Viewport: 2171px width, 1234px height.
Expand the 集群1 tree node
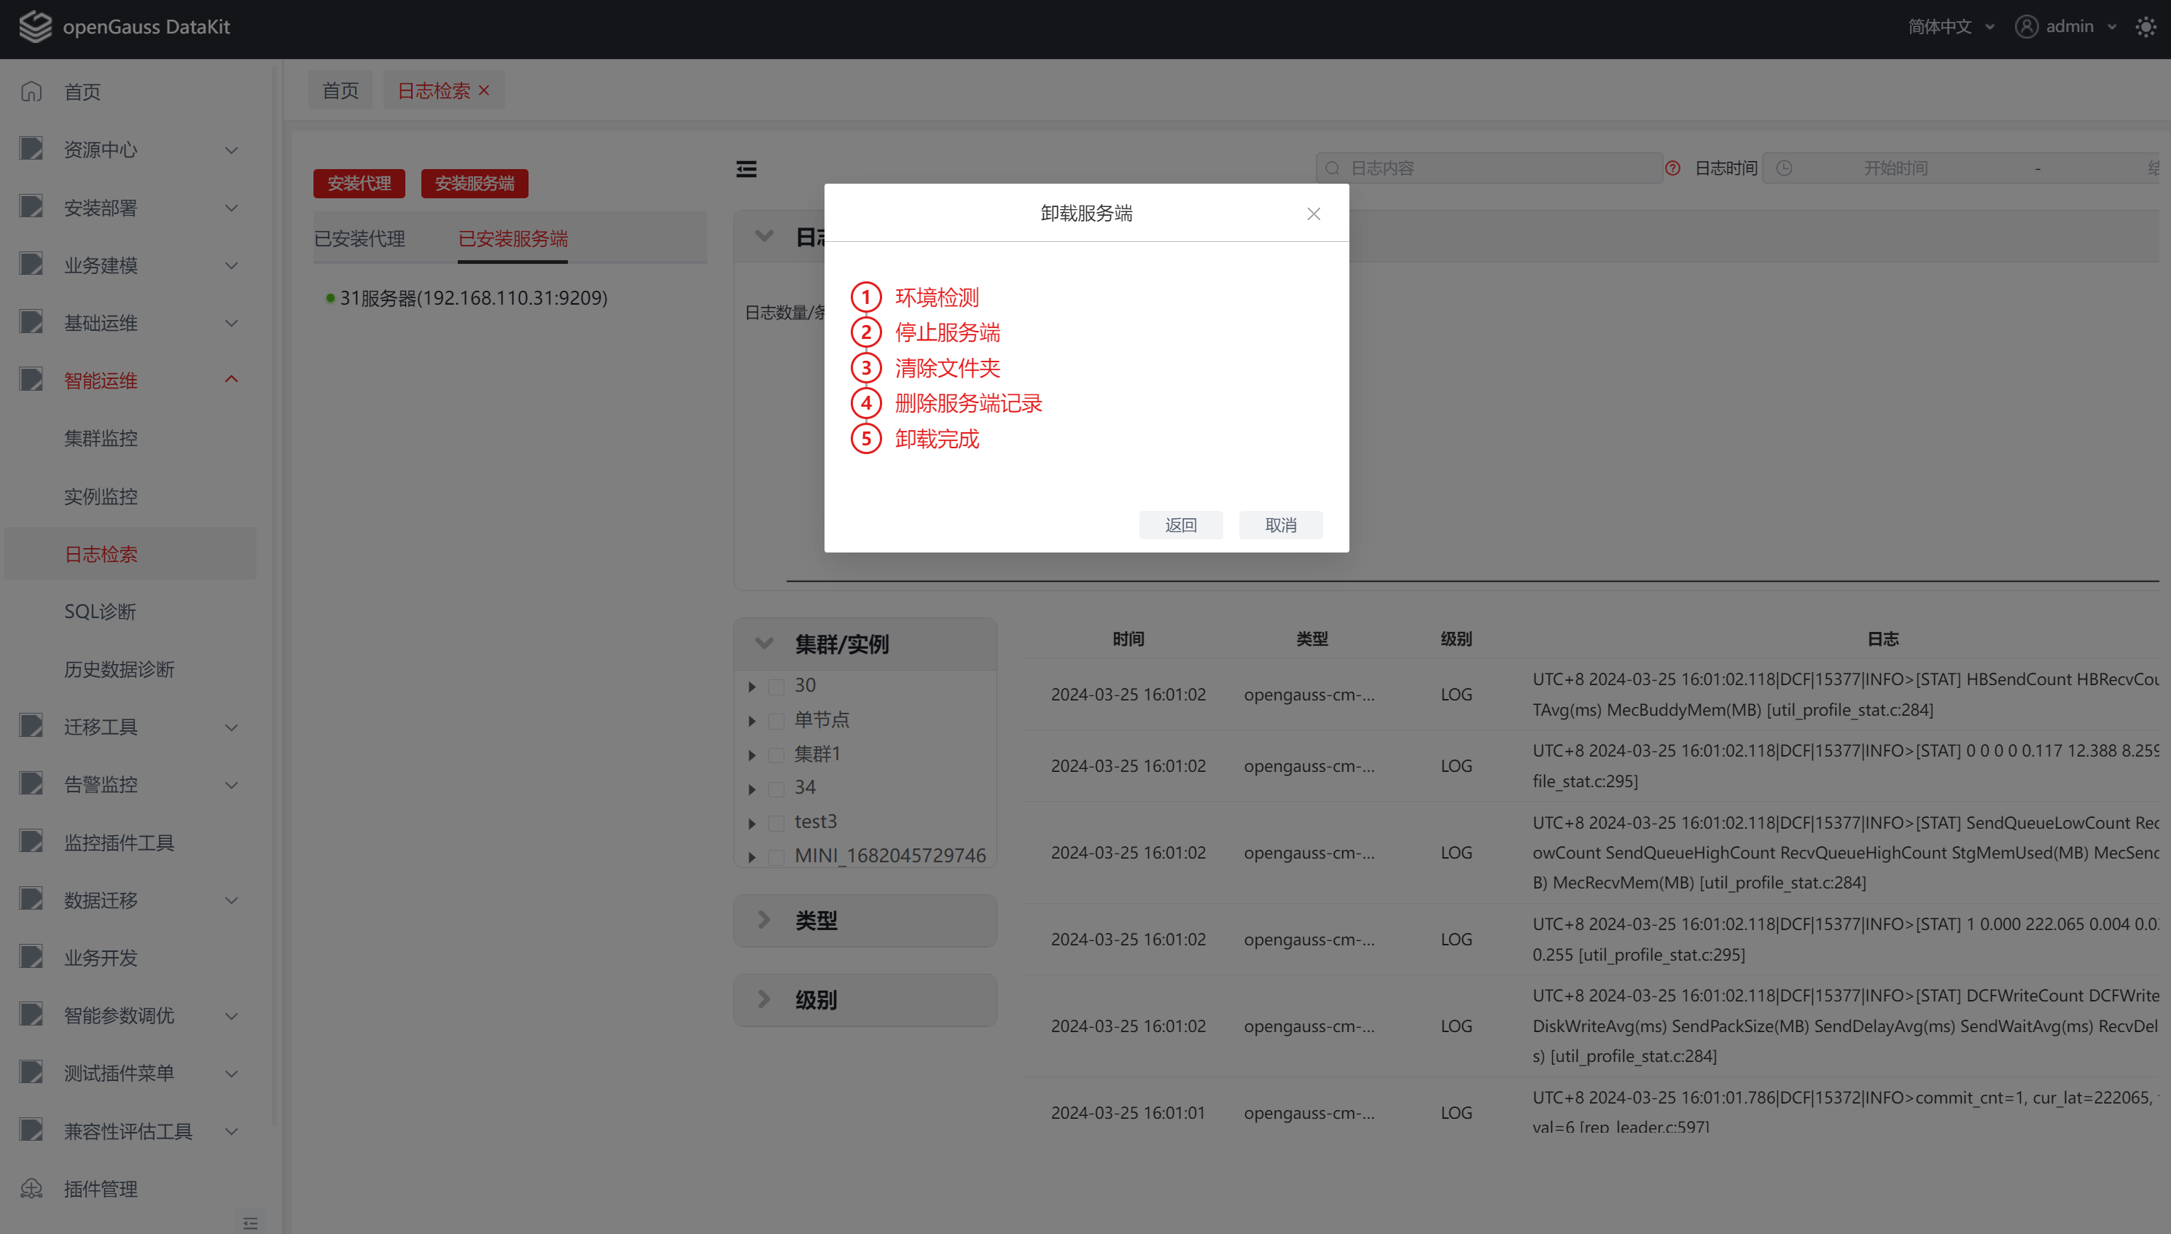click(x=752, y=755)
